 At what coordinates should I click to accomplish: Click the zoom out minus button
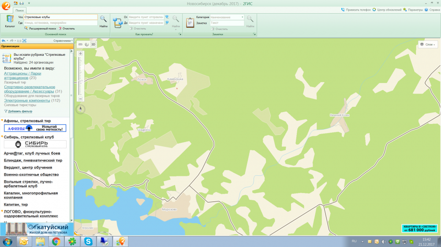click(80, 99)
